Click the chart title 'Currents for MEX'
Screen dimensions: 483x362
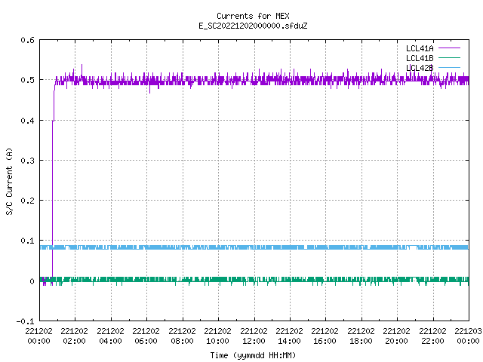[253, 16]
